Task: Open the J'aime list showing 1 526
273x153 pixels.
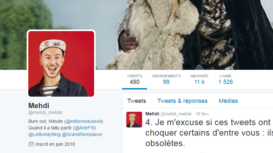Action: (225, 79)
